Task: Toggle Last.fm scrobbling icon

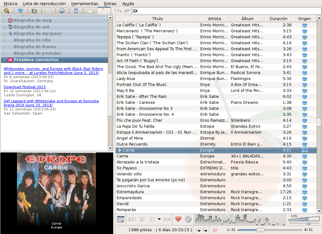Action: point(215,230)
